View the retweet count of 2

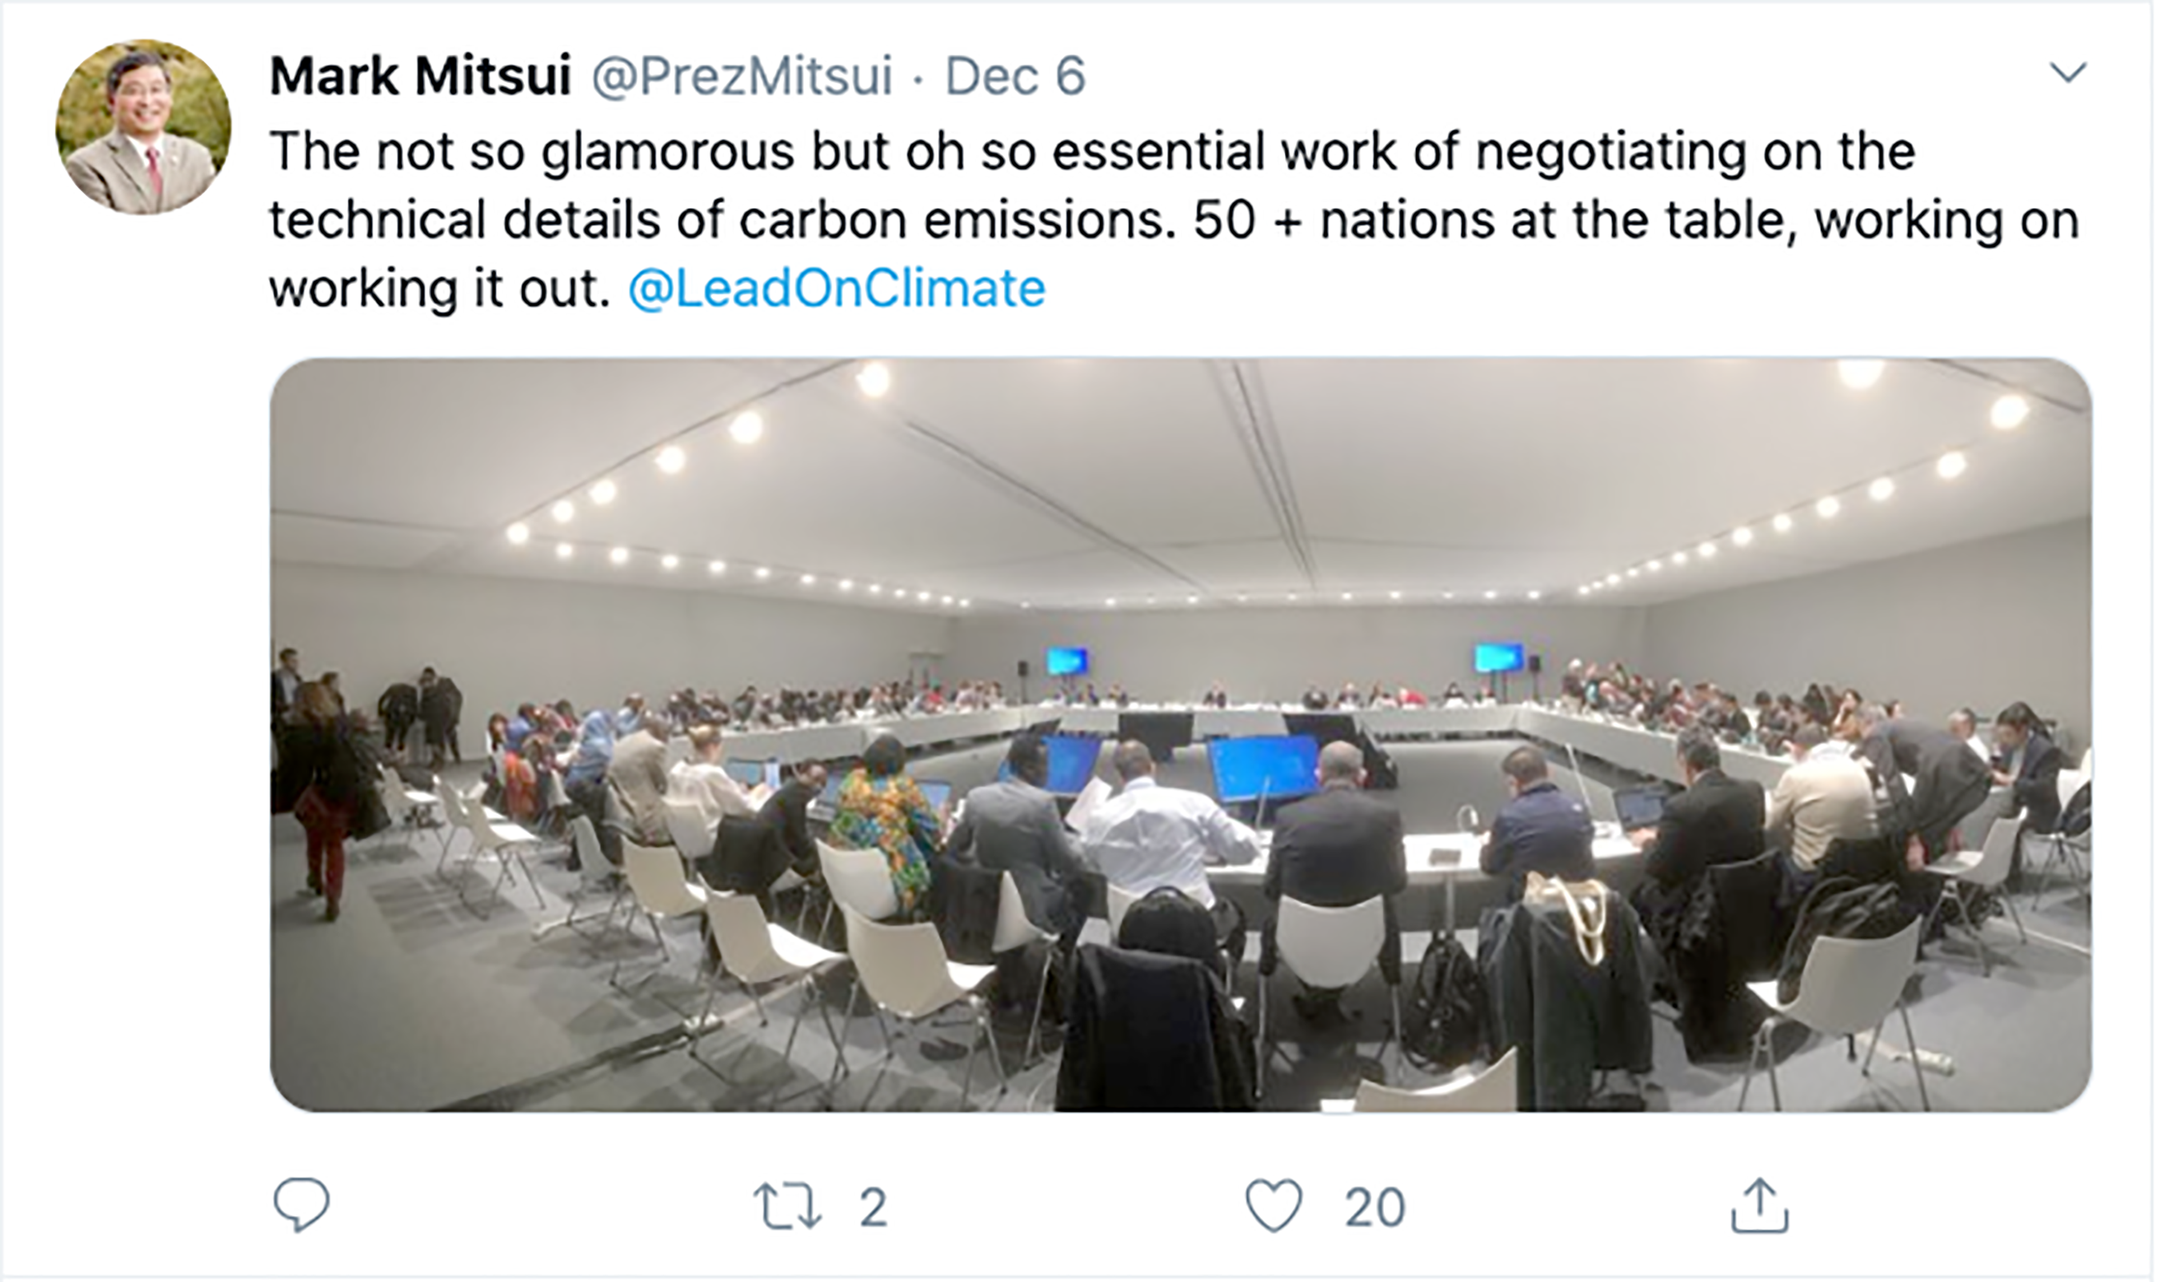click(873, 1207)
